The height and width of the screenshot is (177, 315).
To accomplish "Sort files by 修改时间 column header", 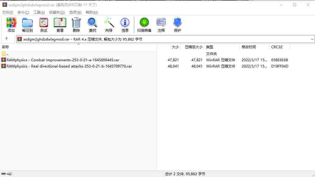I will [x=249, y=47].
